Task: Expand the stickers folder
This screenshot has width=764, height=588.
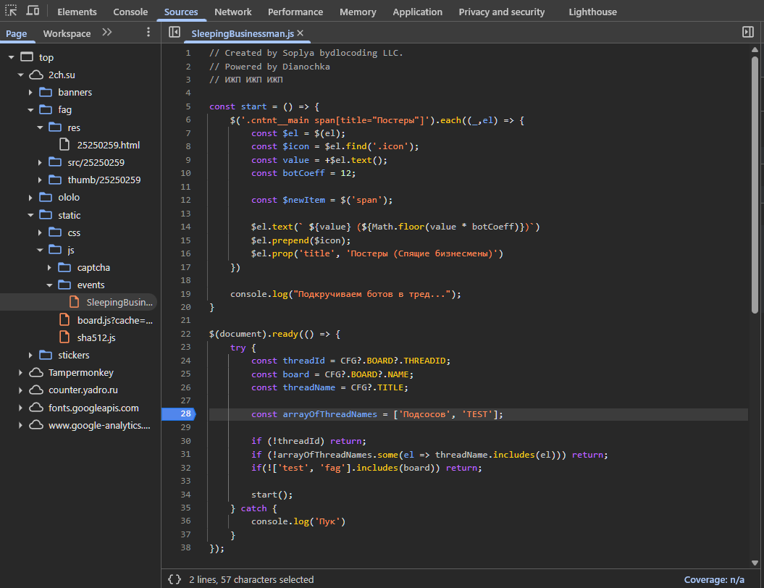Action: point(30,356)
